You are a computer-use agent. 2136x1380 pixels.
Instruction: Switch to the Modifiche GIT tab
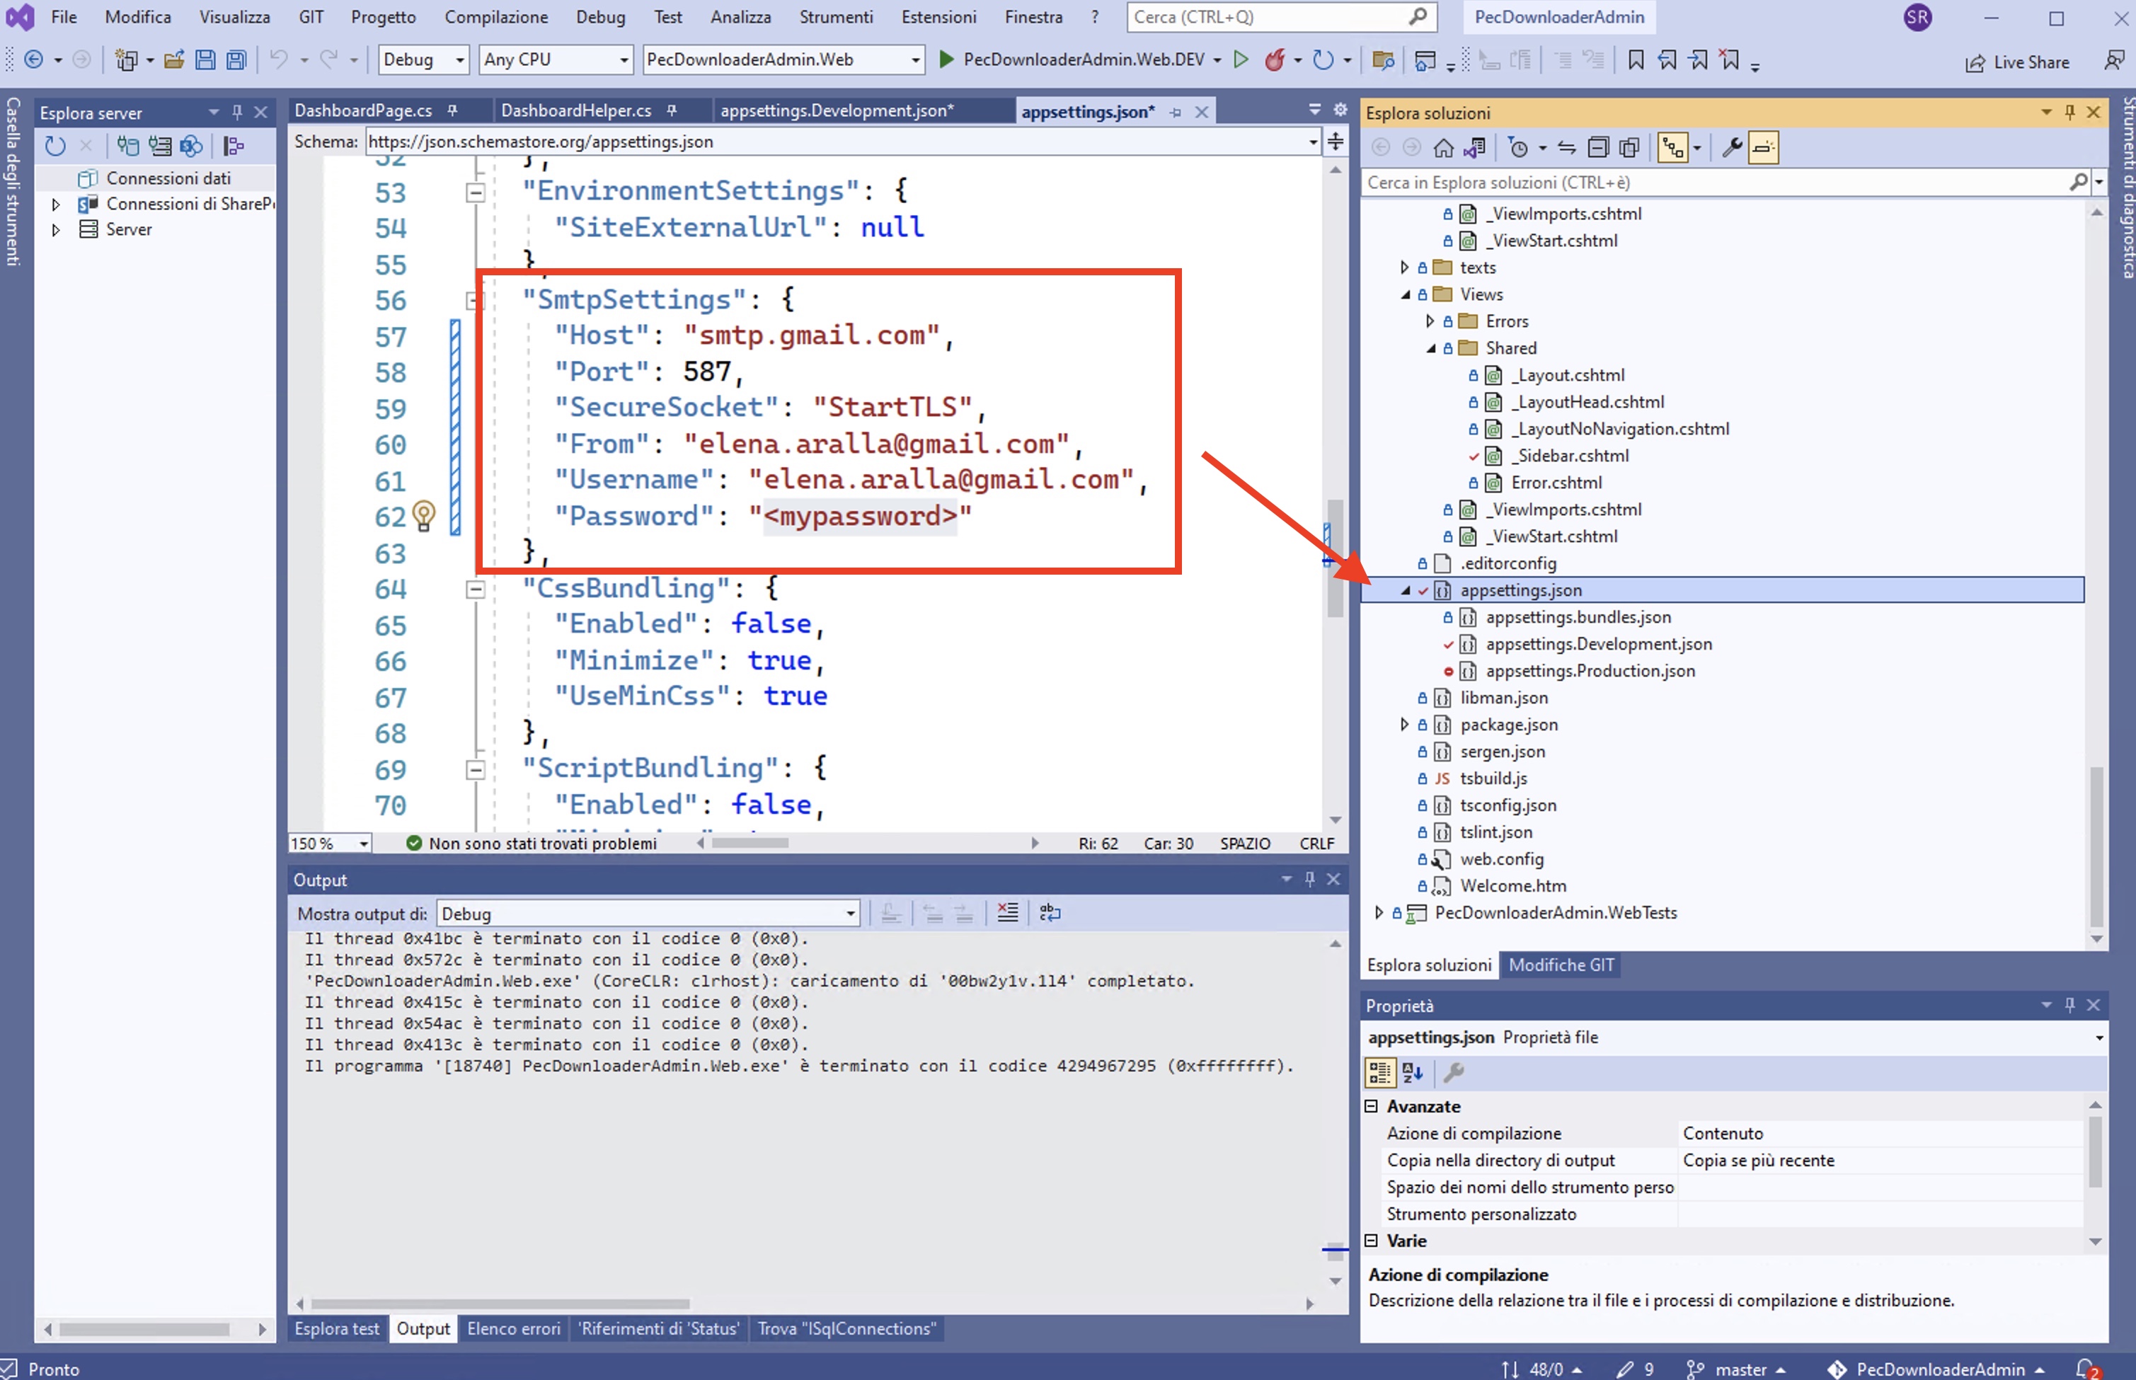click(1561, 965)
